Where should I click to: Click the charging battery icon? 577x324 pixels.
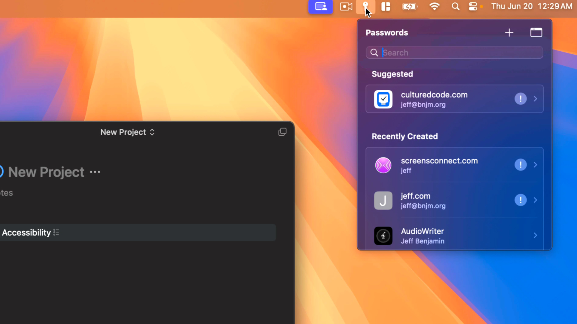(410, 6)
